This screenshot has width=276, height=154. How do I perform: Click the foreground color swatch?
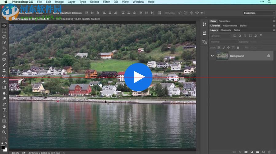(x=3, y=147)
